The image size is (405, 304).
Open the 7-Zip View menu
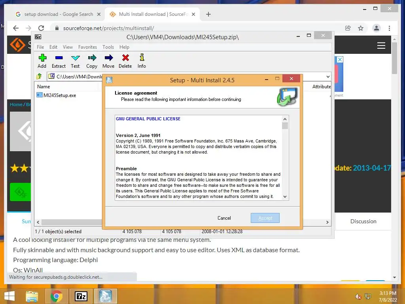(x=68, y=47)
